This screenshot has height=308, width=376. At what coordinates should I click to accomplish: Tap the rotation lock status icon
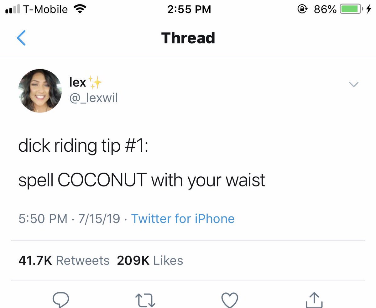(x=302, y=9)
